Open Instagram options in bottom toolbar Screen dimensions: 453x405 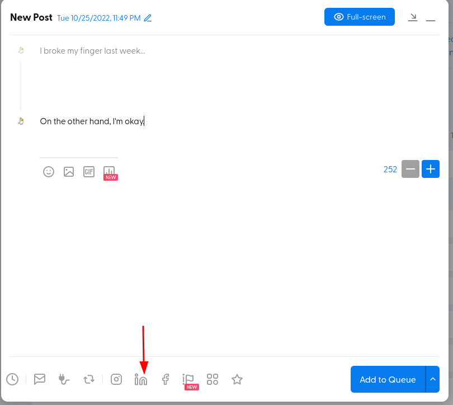pos(116,379)
